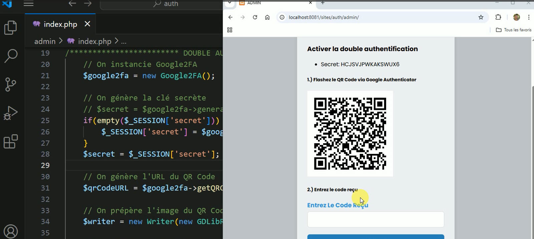534x239 pixels.
Task: Bookmark this page with the star icon
Action: coord(481,17)
